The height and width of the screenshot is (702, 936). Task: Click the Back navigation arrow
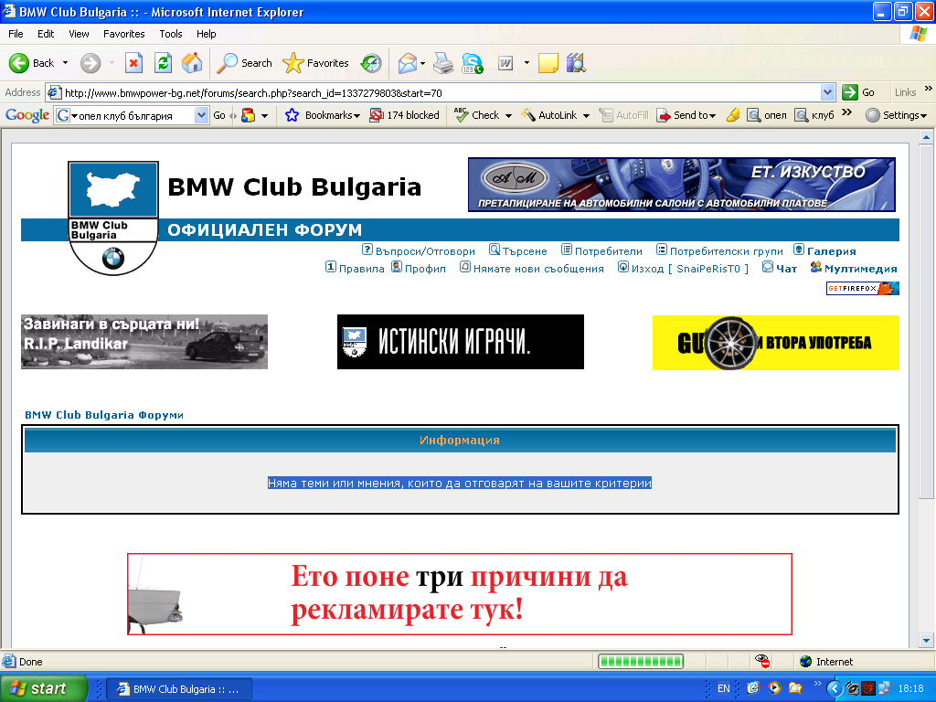31,63
